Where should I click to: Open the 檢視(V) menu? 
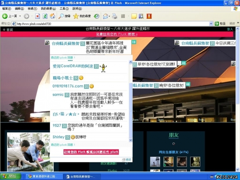32,9
